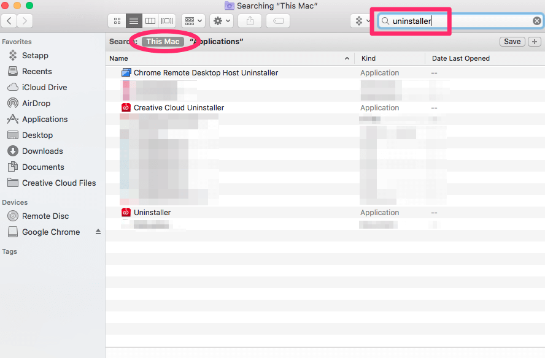Select the "Applications" search scope

[x=216, y=42]
